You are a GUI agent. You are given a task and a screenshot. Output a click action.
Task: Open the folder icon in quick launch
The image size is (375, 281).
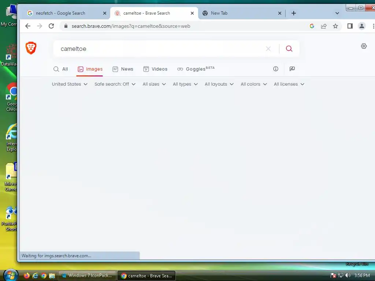click(x=52, y=276)
